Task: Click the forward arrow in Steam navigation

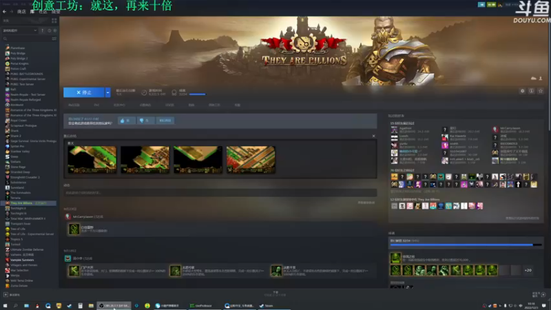Action: pos(11,12)
